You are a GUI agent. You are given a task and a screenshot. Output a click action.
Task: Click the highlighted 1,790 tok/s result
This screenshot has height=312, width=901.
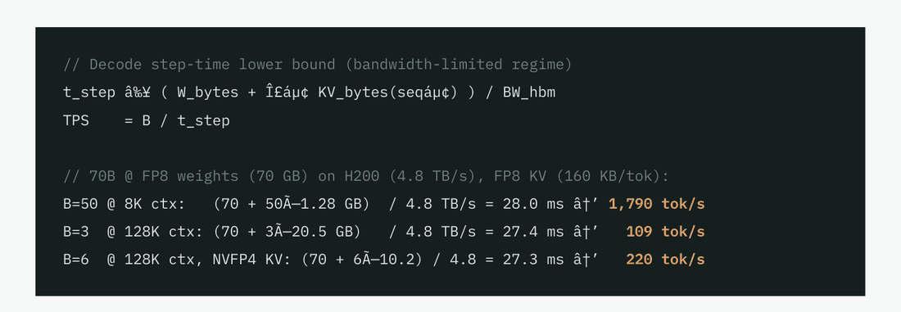[656, 204]
